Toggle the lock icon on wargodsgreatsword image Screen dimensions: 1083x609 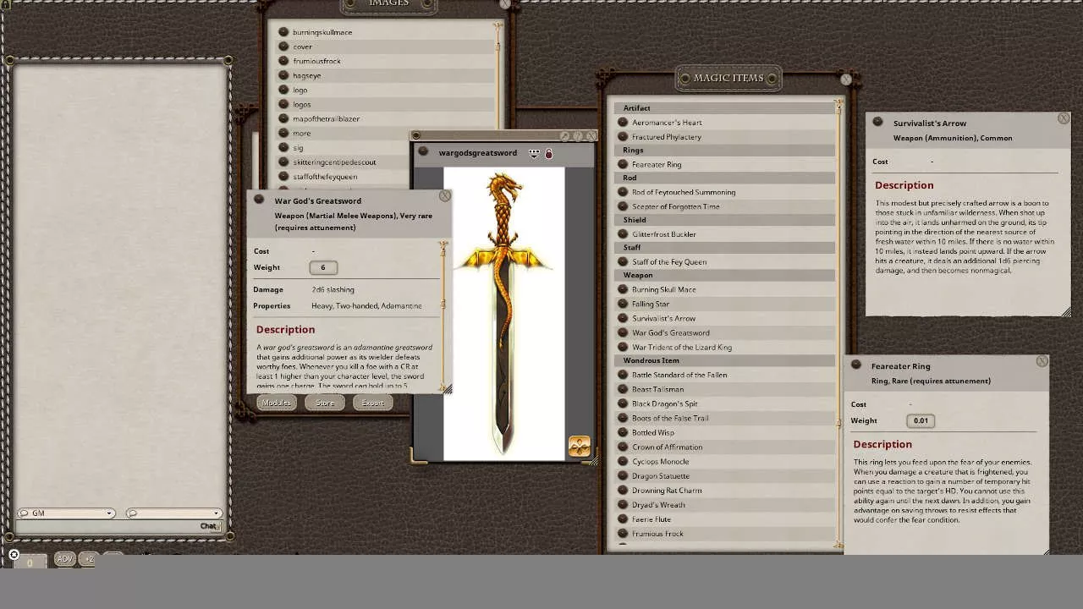[x=548, y=153]
